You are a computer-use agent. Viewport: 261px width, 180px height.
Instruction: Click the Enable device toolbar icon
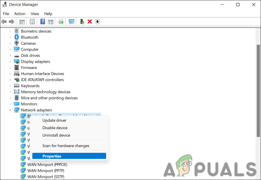point(82,22)
